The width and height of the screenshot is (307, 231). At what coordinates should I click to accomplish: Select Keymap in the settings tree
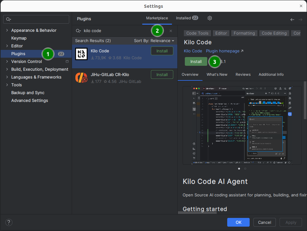coord(19,38)
